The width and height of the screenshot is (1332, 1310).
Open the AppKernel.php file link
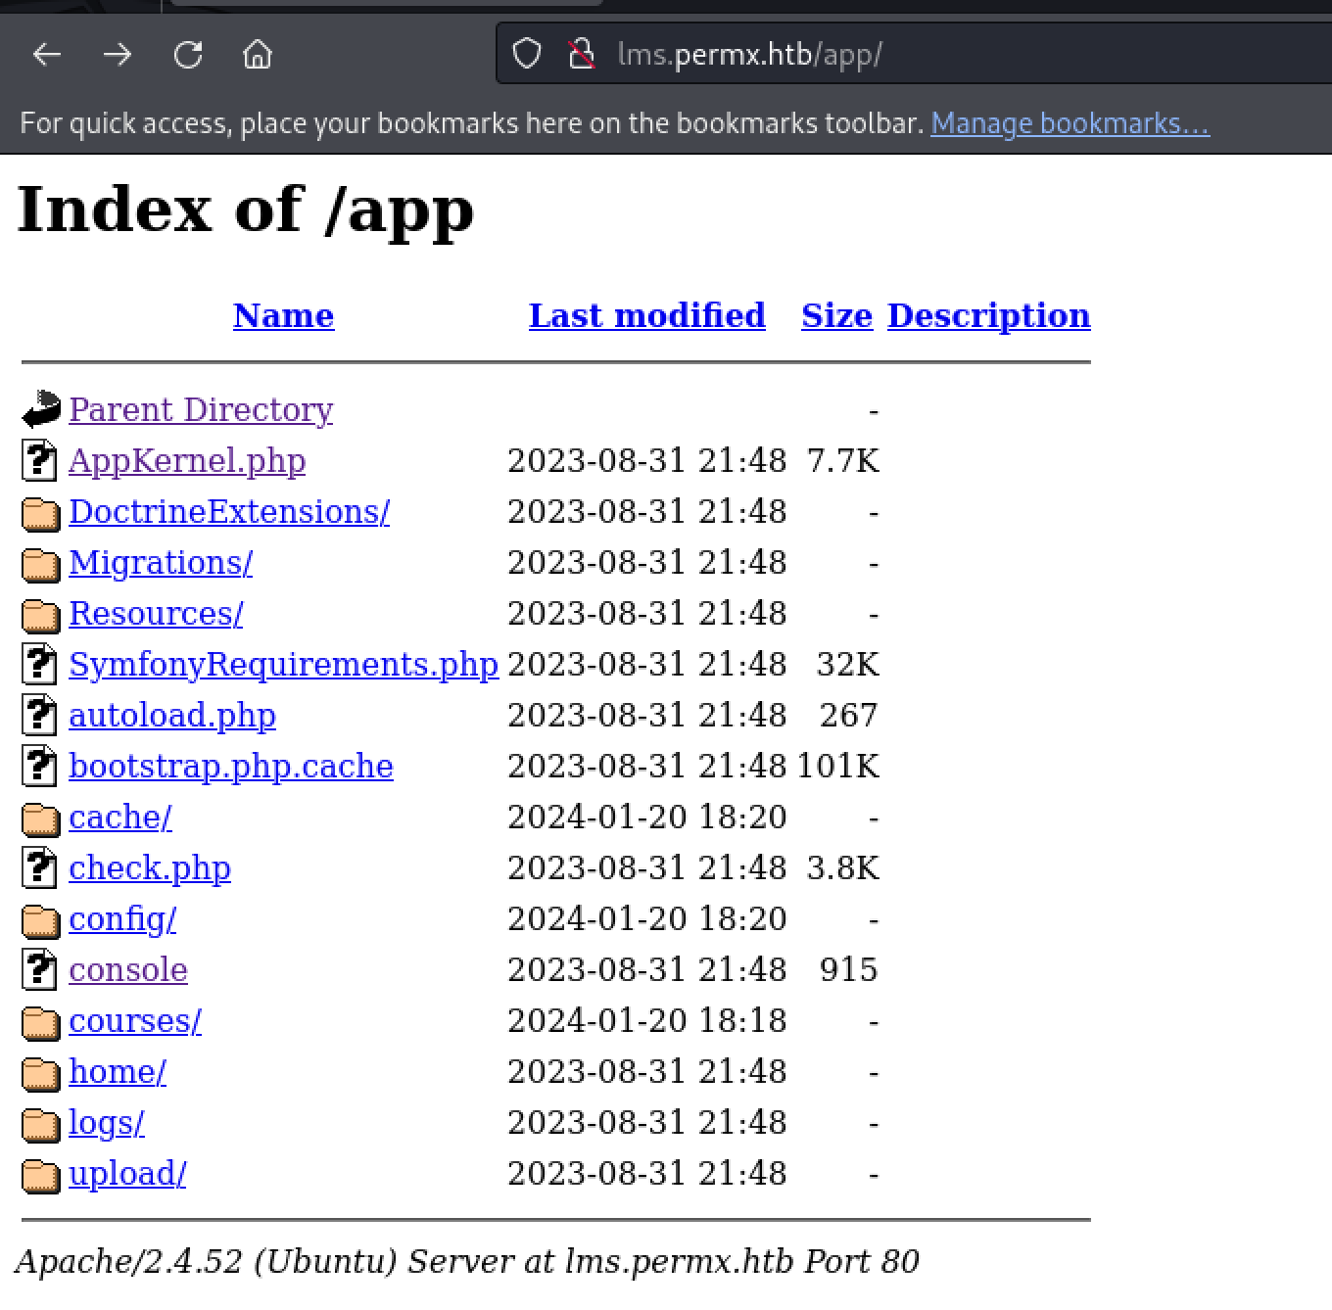pyautogui.click(x=187, y=460)
